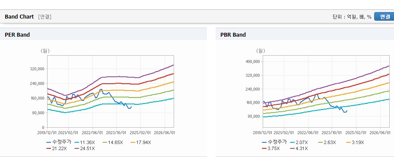Click 320,000 on PER chart y-axis
Image resolution: width=394 pixels, height=157 pixels.
coord(37,69)
